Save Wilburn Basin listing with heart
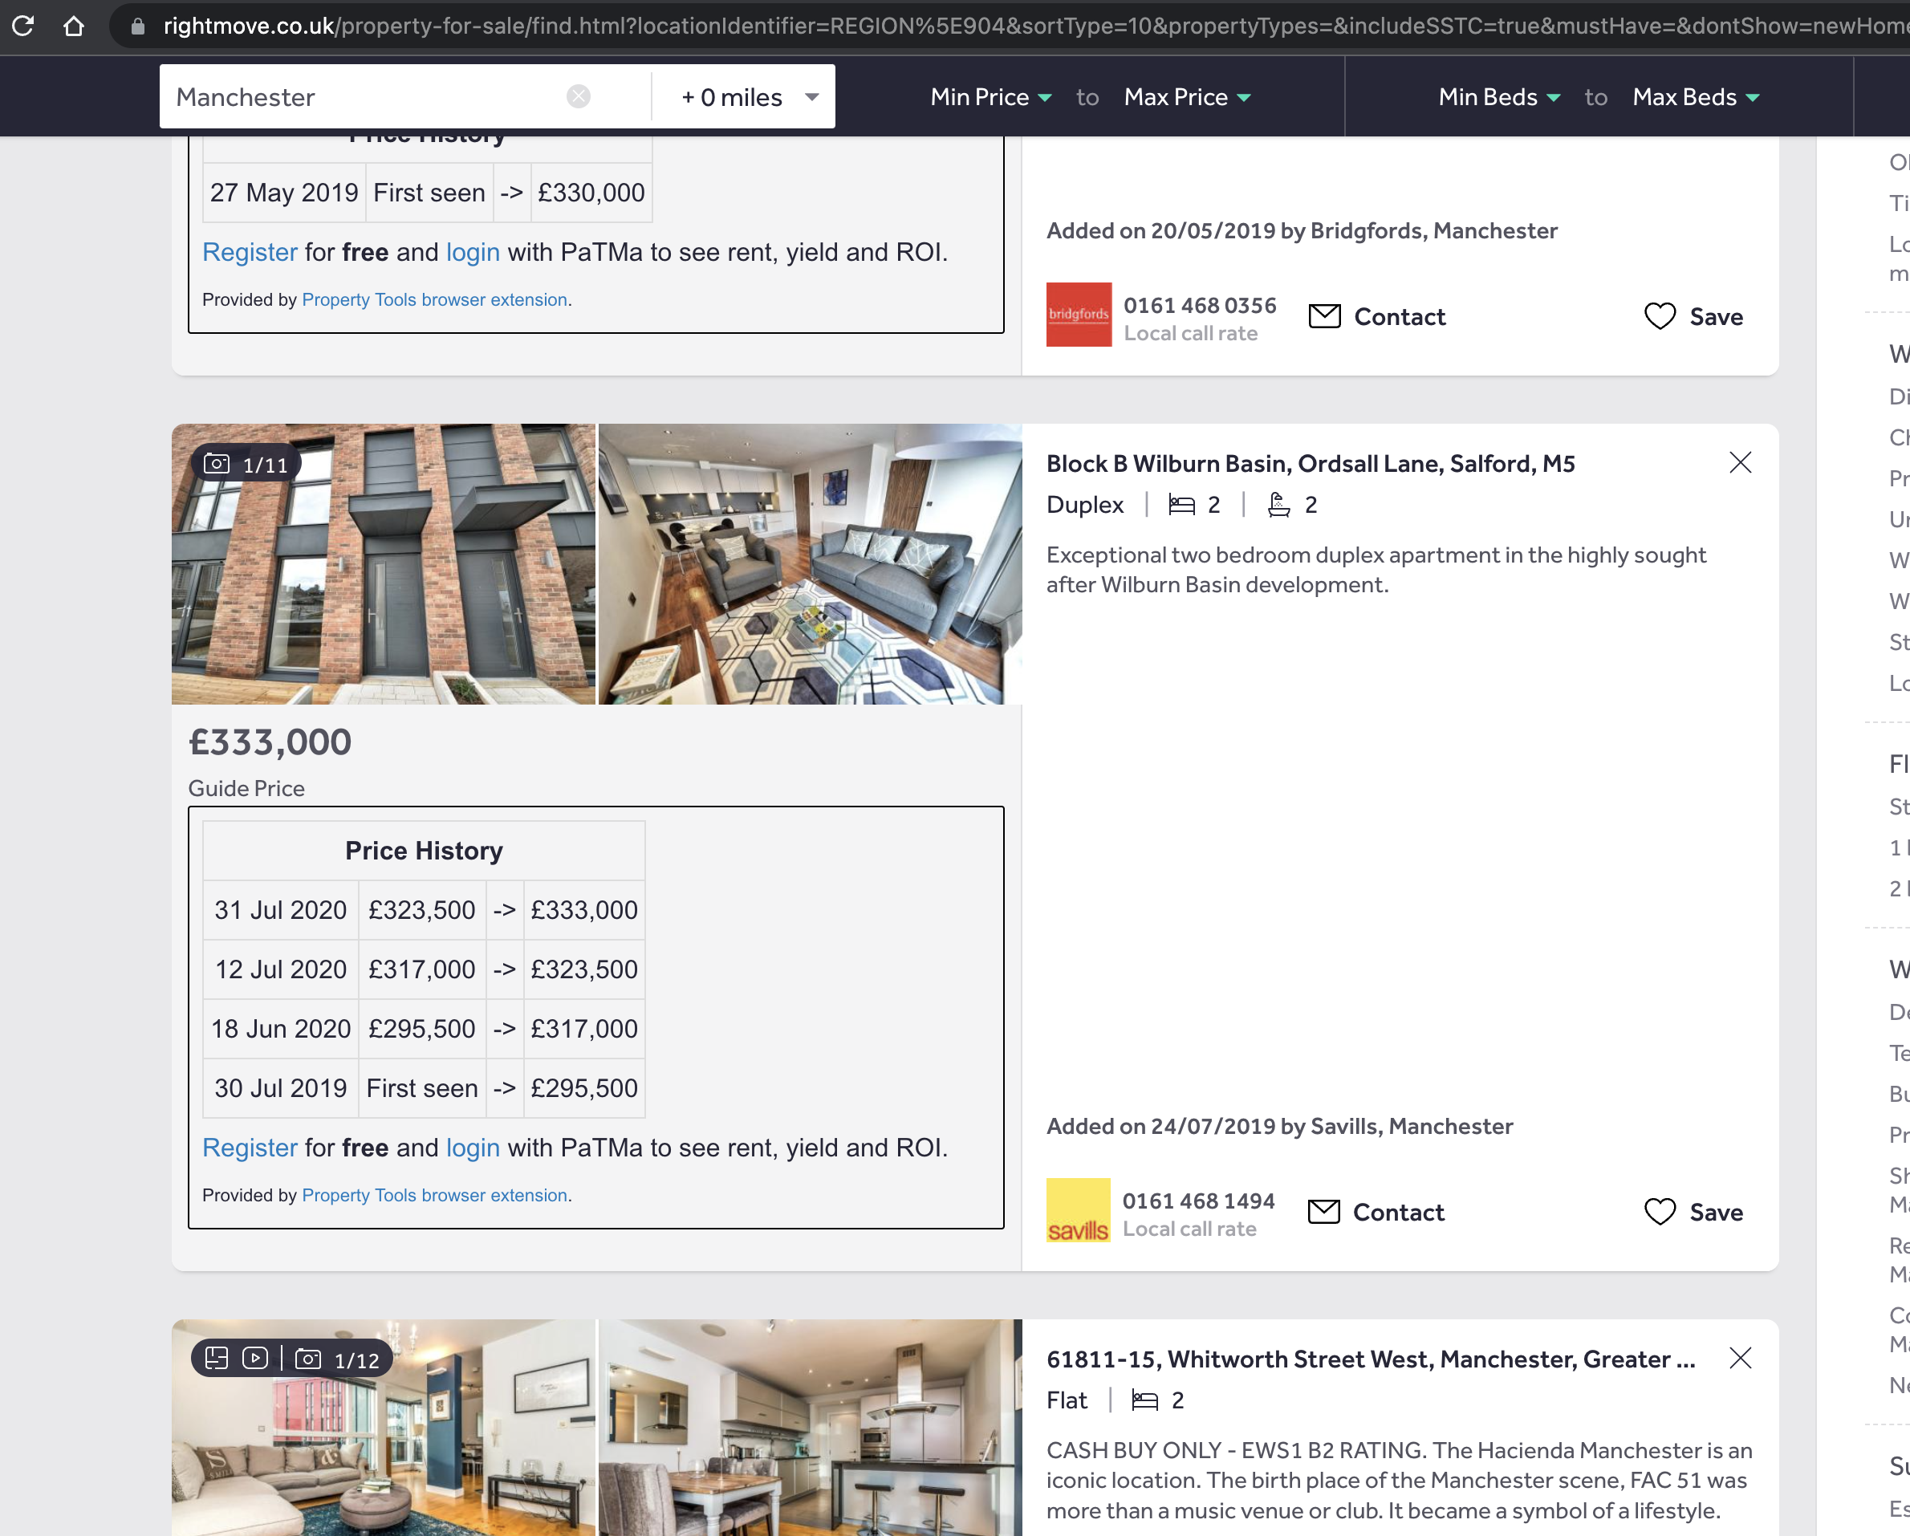Viewport: 1910px width, 1536px height. point(1660,1211)
